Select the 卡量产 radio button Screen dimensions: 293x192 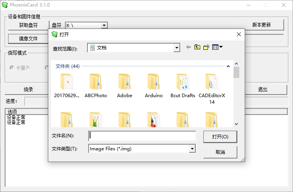12,68
